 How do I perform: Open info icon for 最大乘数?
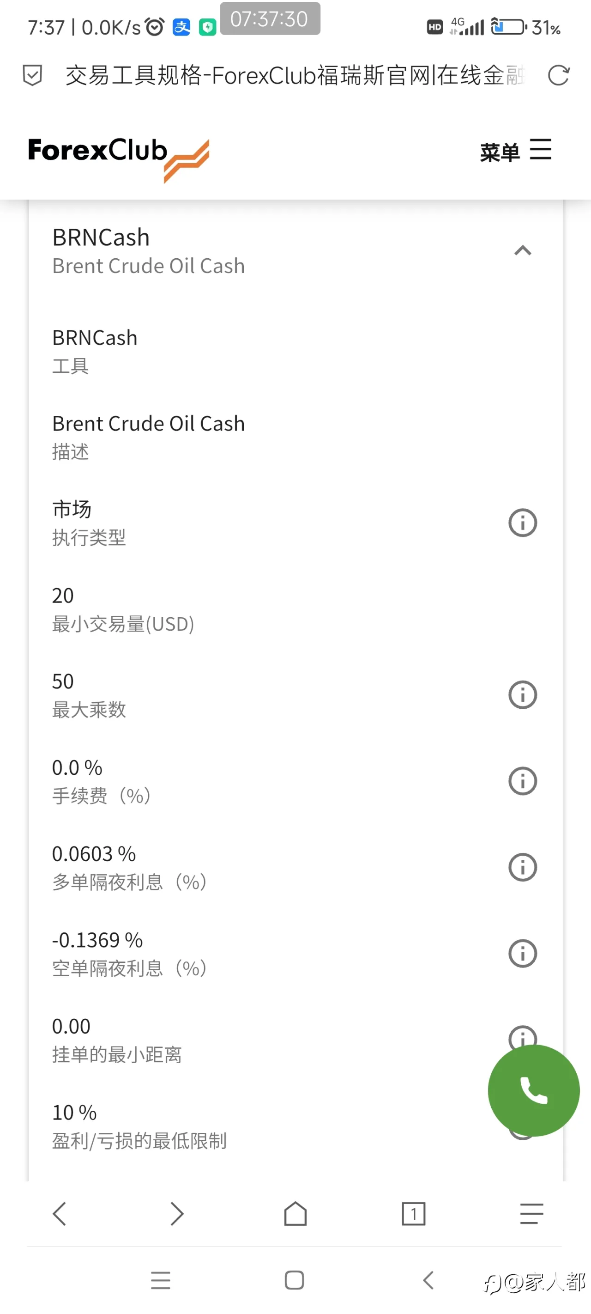tap(523, 695)
